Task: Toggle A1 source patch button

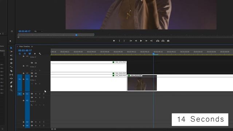Action: point(20,94)
